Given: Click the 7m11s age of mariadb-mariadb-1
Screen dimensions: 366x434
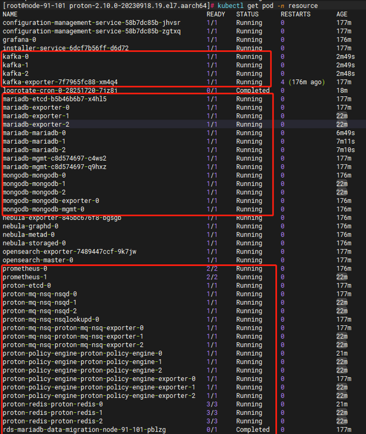Looking at the screenshot, I should tap(346, 141).
